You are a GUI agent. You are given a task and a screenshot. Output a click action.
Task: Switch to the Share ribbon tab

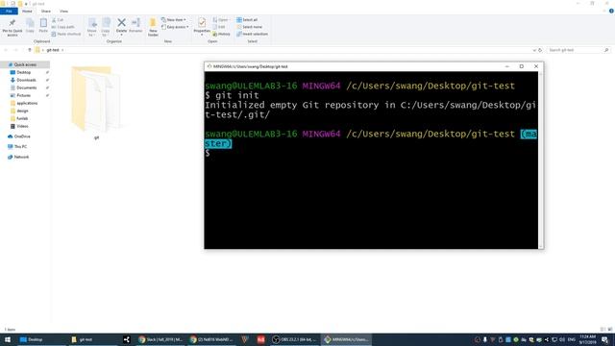[46, 12]
